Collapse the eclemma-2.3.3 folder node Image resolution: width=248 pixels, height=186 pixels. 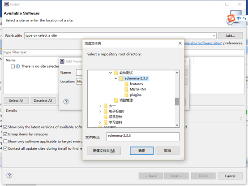116,78
